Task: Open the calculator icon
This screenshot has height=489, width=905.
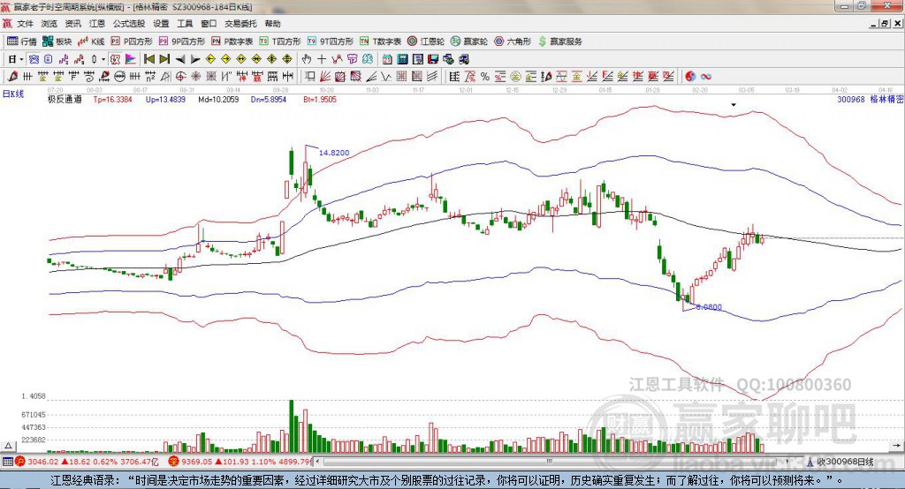Action: tap(403, 59)
